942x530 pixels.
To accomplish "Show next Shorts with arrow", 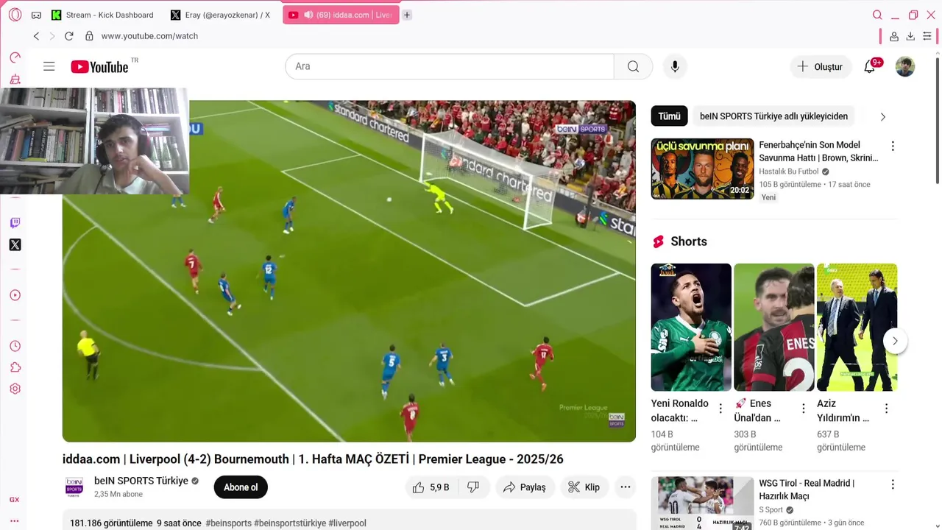I will point(895,341).
